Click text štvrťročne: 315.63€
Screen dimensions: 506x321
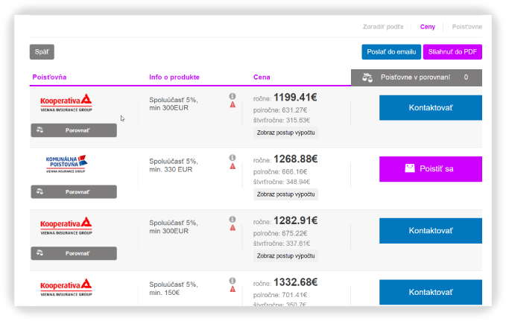pyautogui.click(x=282, y=121)
